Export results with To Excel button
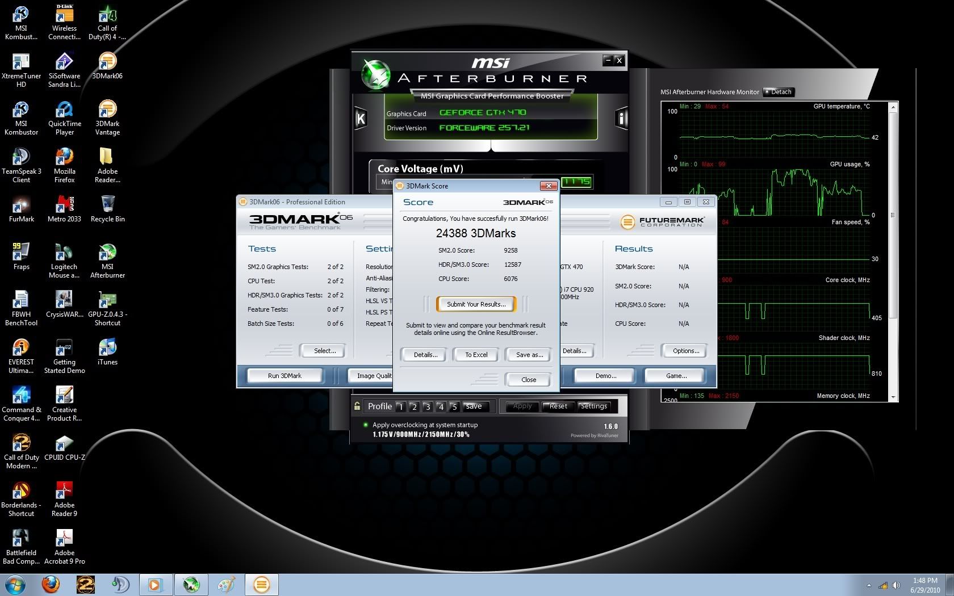The width and height of the screenshot is (954, 596). [x=476, y=355]
